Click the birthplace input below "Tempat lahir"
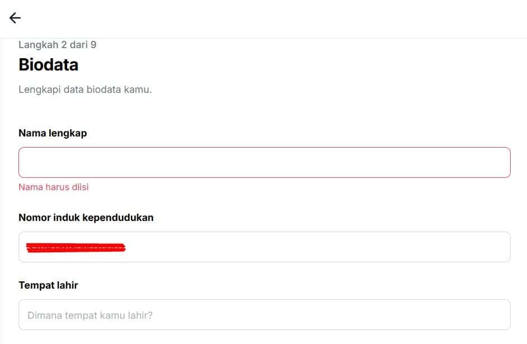 [x=264, y=315]
